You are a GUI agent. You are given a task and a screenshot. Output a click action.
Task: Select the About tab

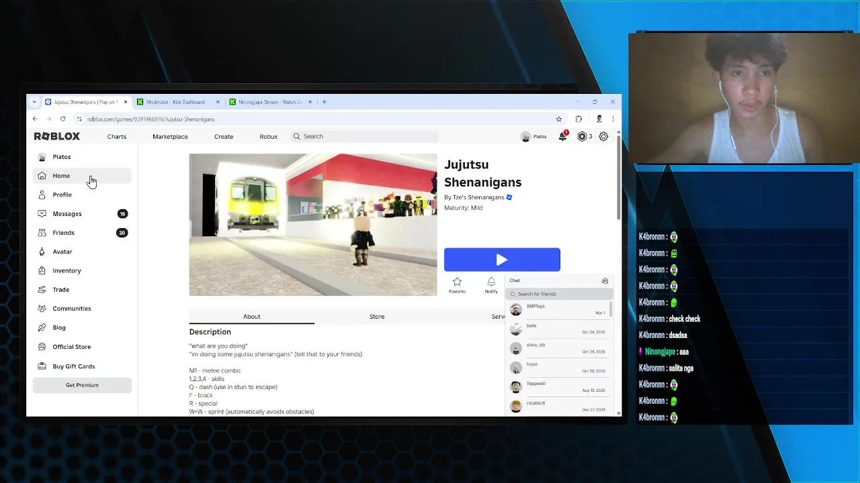point(251,317)
